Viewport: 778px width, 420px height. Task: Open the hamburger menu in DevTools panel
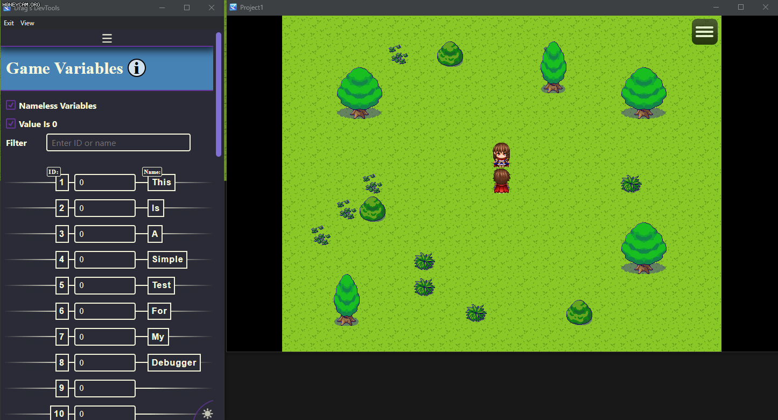pyautogui.click(x=107, y=39)
